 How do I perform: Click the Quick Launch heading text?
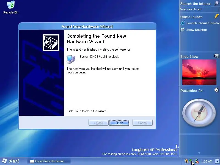(191, 17)
